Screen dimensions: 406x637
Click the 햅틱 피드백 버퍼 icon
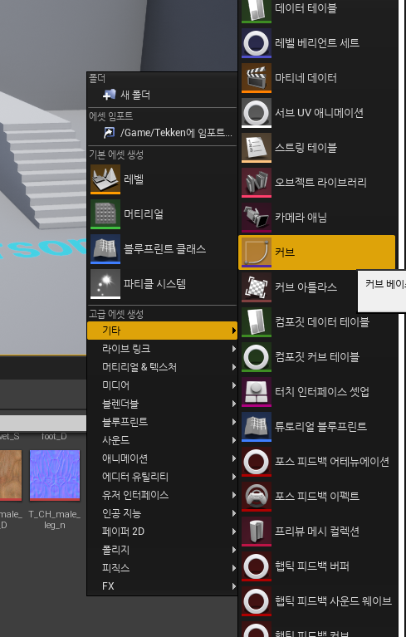click(257, 567)
